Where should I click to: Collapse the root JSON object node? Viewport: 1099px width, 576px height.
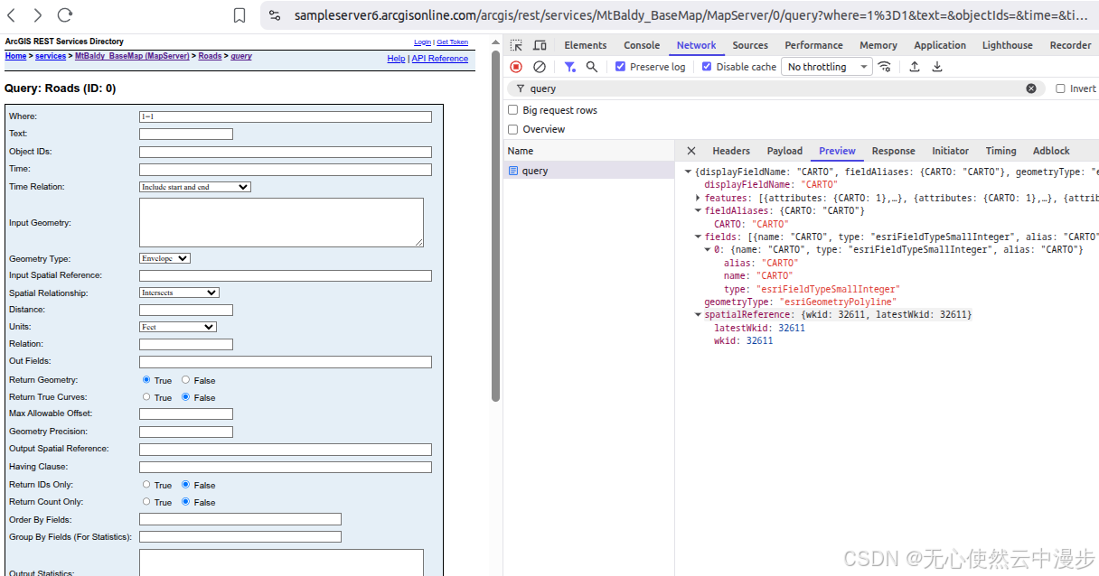coord(689,172)
